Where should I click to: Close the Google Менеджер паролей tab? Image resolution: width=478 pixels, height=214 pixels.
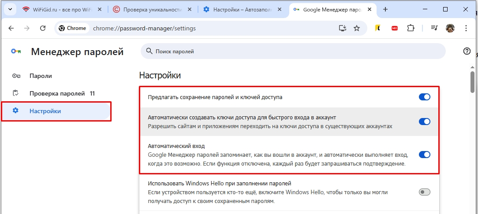tap(370, 9)
